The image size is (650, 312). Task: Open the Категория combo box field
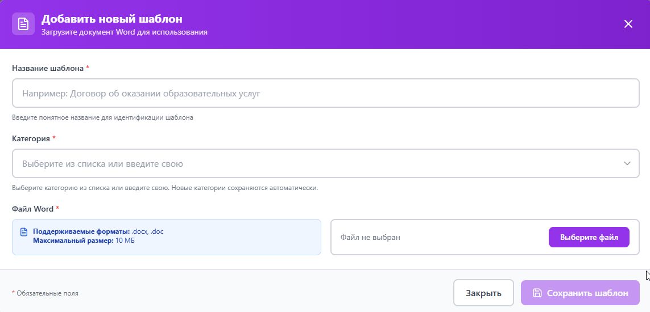tap(325, 163)
